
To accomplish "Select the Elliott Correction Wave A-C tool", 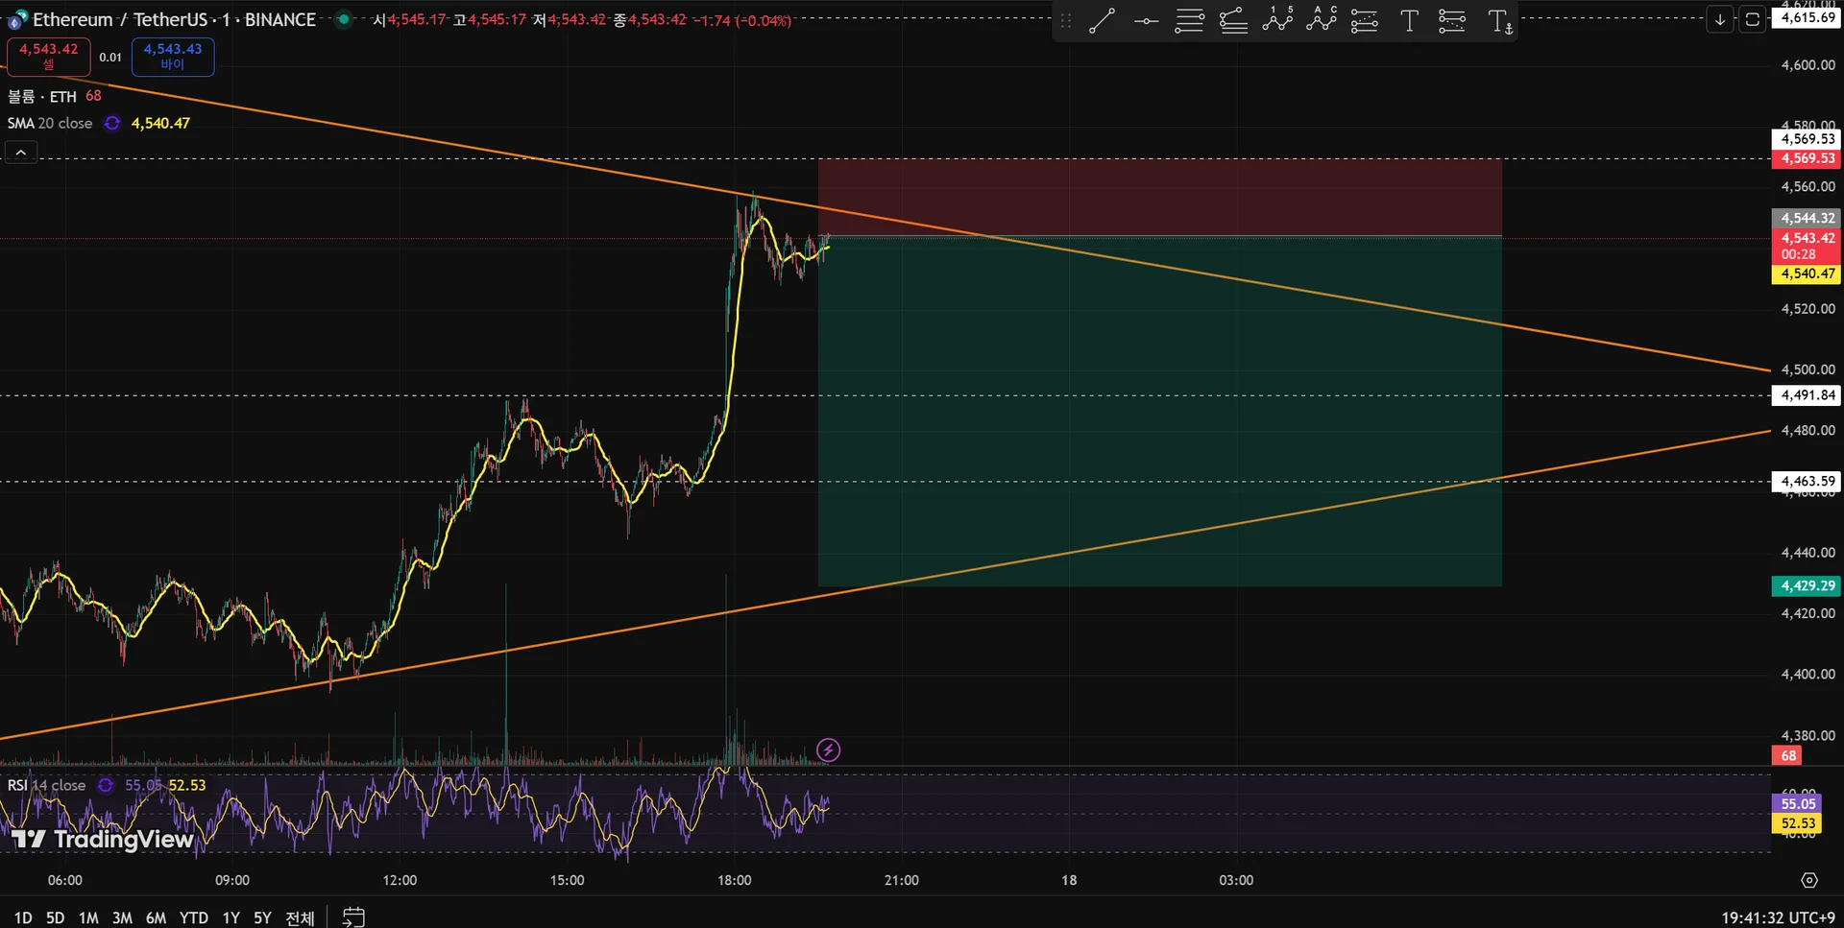I will (x=1322, y=20).
